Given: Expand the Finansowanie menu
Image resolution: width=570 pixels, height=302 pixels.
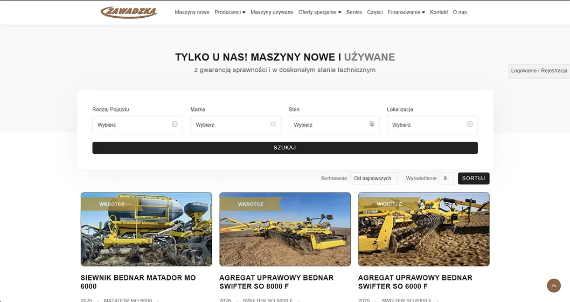Looking at the screenshot, I should pyautogui.click(x=406, y=12).
